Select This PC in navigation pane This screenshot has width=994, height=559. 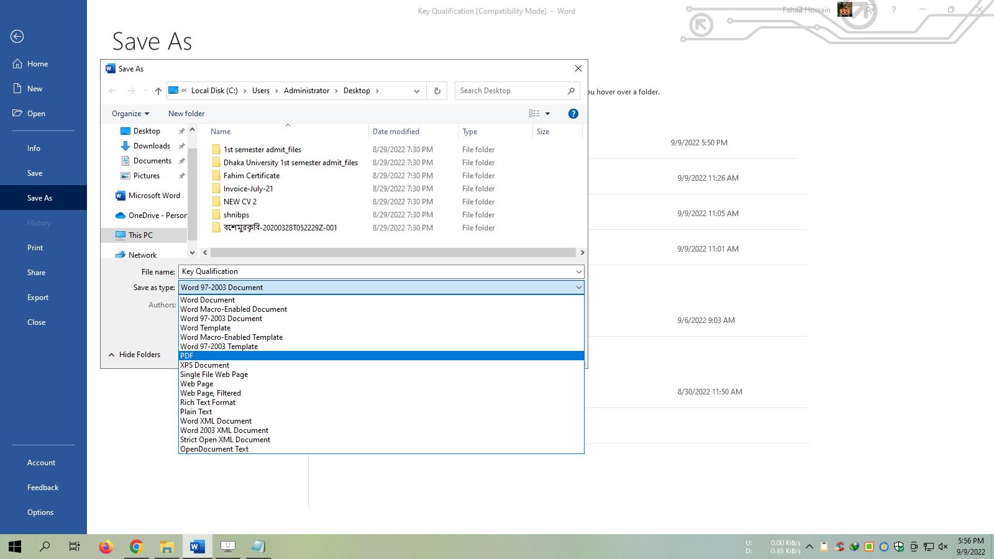coord(140,235)
